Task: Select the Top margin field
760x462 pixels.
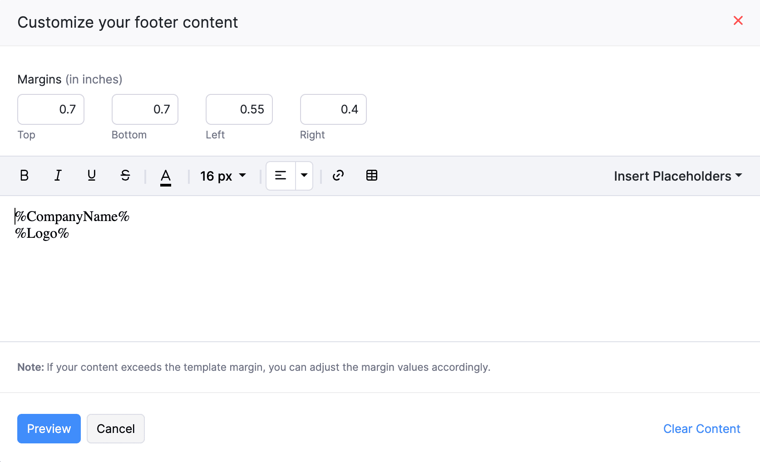Action: pyautogui.click(x=50, y=109)
